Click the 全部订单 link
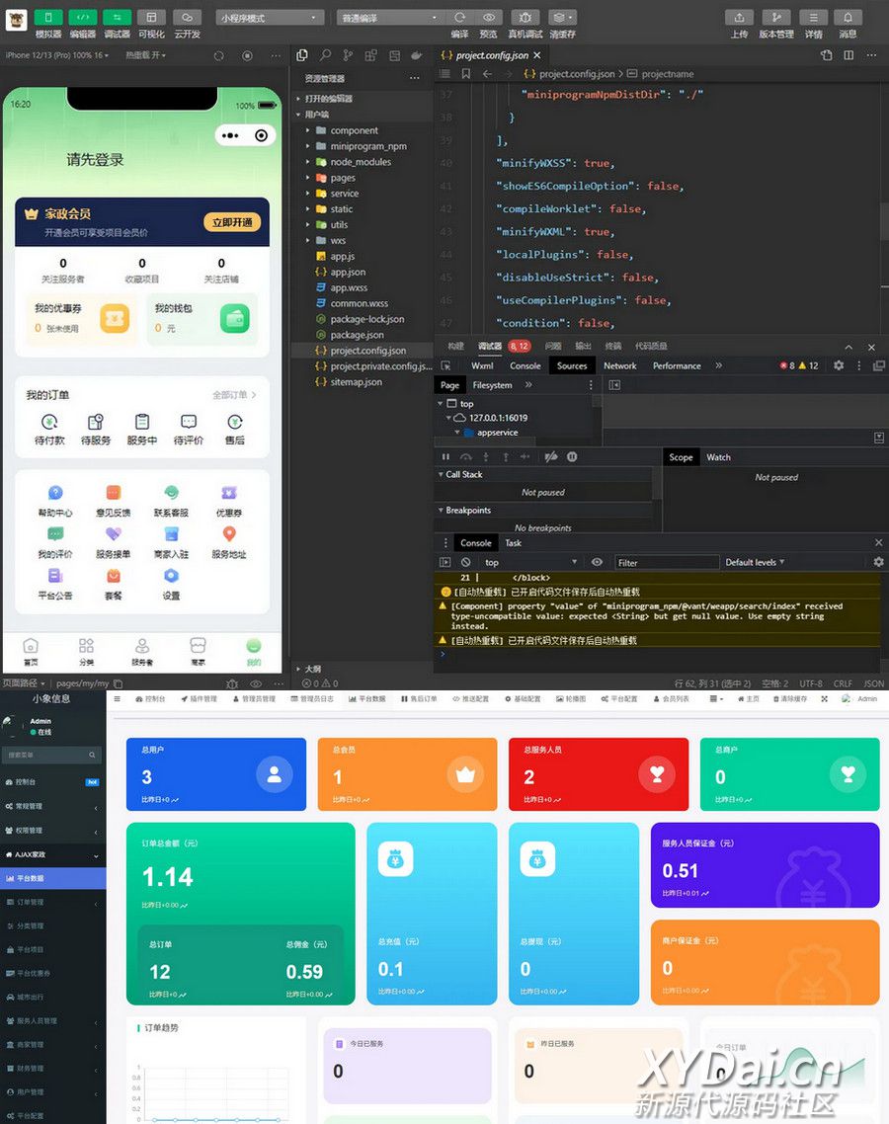 (234, 395)
